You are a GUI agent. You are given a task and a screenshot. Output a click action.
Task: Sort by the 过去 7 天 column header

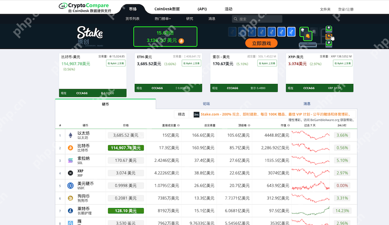pyautogui.click(x=310, y=126)
